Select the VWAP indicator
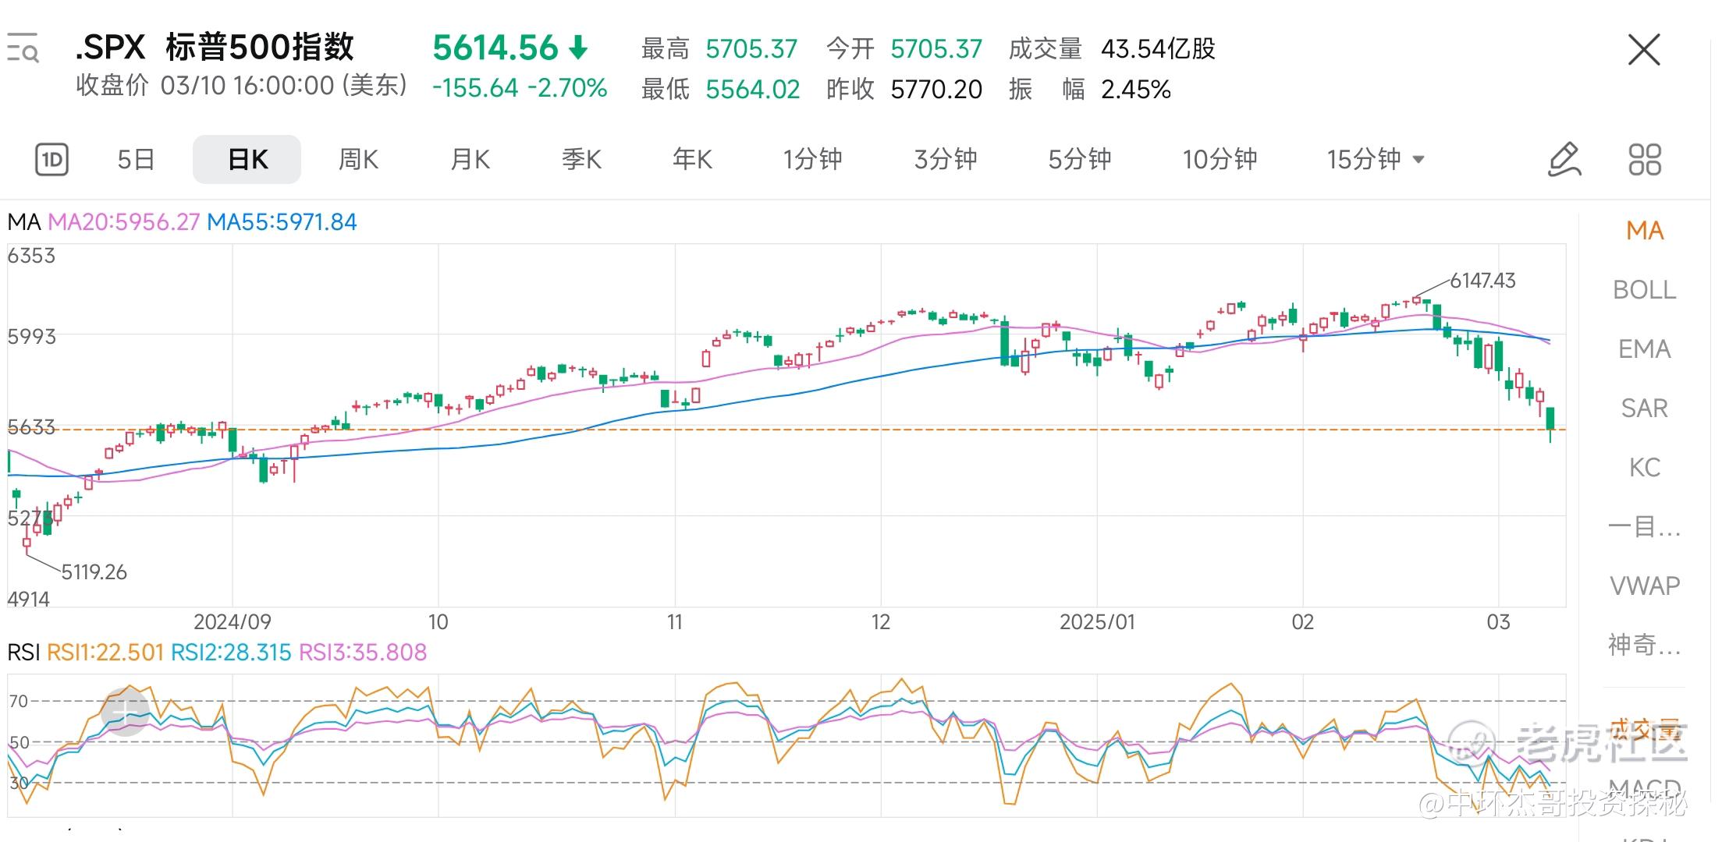The image size is (1722, 842). click(1644, 586)
